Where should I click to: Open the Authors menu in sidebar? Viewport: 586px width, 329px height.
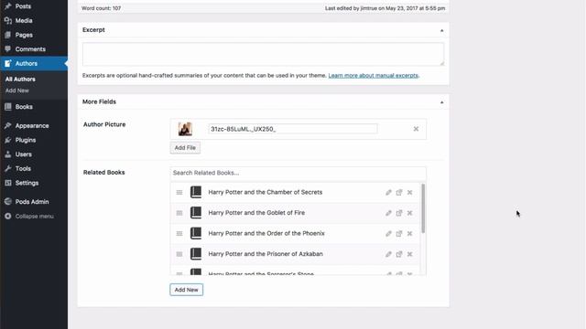[x=34, y=63]
